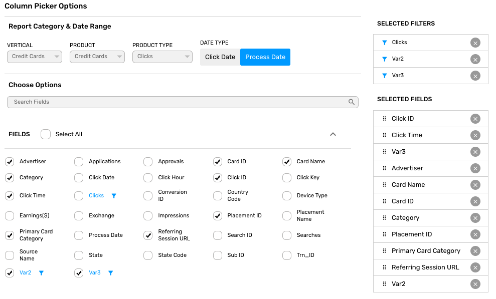Viewport: 496px width, 299px height.
Task: Click the blue Var3 field link
Action: pos(95,272)
